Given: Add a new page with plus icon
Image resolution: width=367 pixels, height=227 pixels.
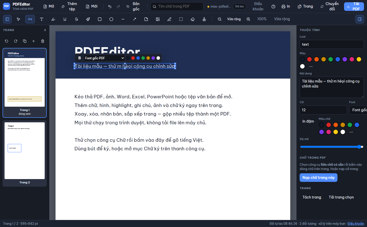Looking at the screenshot, I should click(34, 41).
